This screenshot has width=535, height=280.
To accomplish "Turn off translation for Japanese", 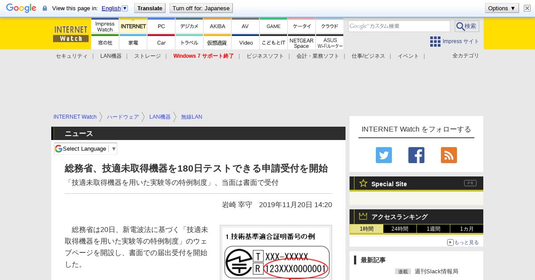I will click(x=201, y=8).
